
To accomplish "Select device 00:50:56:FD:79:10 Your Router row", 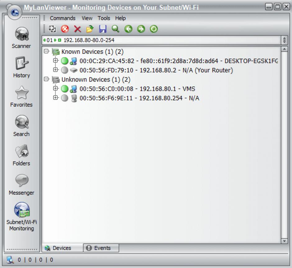I will click(156, 70).
